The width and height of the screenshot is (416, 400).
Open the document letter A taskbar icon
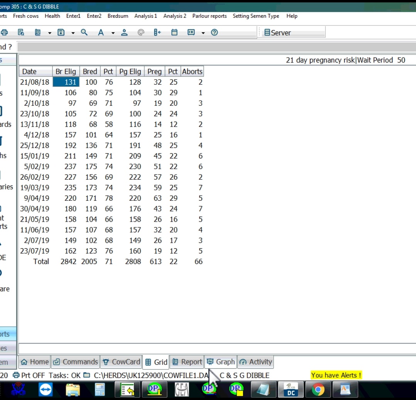(x=345, y=390)
